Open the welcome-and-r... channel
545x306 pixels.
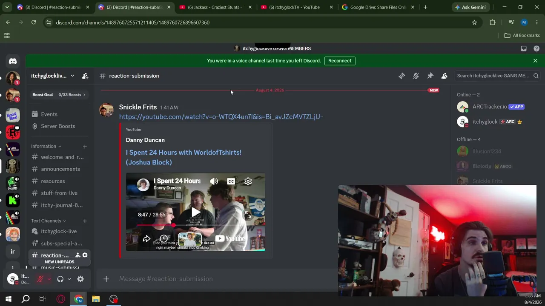pos(59,157)
